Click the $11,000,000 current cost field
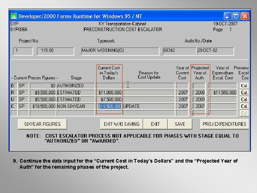257x193 pixels. click(x=109, y=93)
